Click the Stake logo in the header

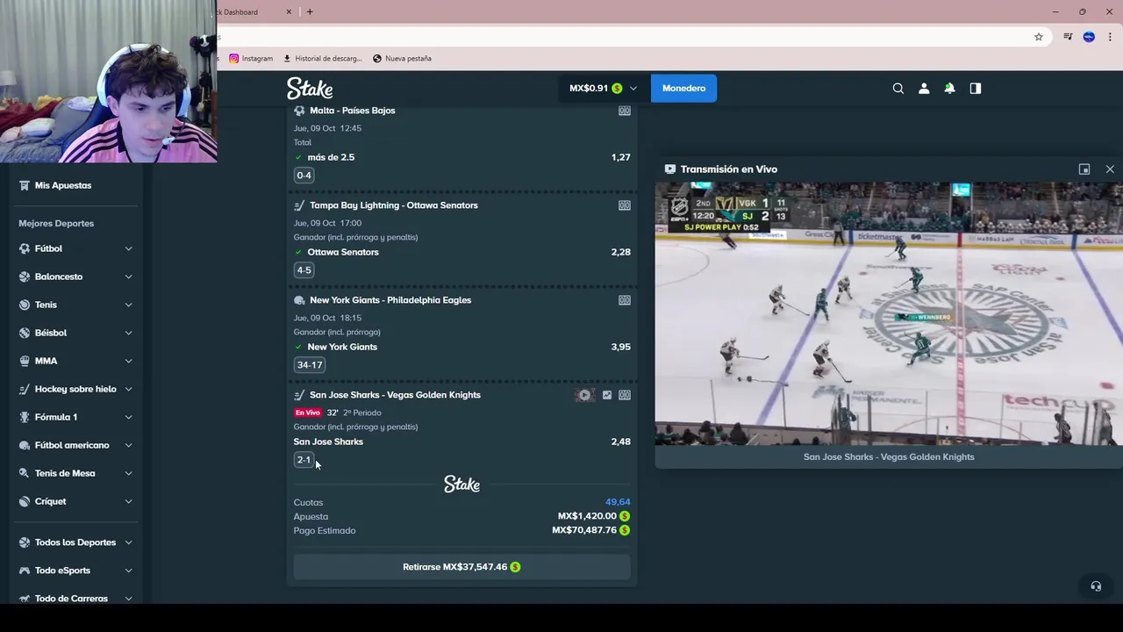tap(310, 88)
